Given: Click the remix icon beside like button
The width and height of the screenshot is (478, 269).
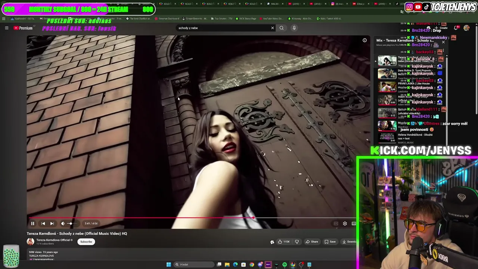Looking at the screenshot, I should tap(272, 242).
